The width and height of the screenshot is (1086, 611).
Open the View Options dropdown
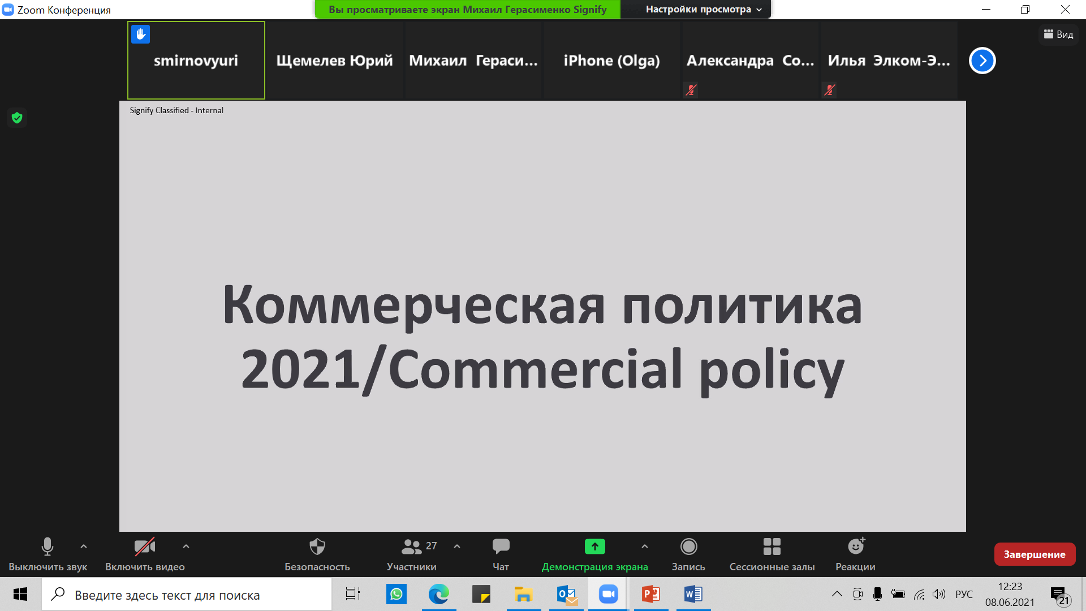pos(703,10)
